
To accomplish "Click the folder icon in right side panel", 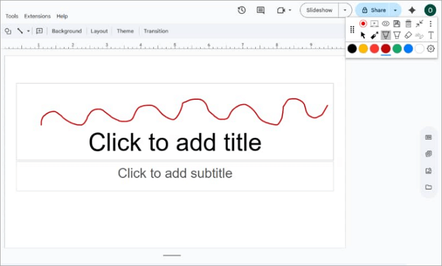I will click(x=429, y=187).
